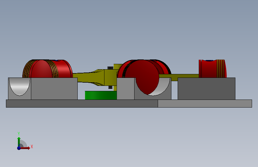Select the green block under the connecting rod

[101, 95]
